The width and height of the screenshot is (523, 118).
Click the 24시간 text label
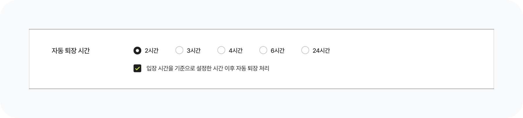pyautogui.click(x=321, y=51)
